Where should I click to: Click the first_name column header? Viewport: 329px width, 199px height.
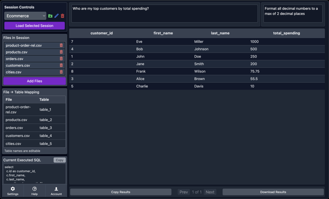[163, 33]
